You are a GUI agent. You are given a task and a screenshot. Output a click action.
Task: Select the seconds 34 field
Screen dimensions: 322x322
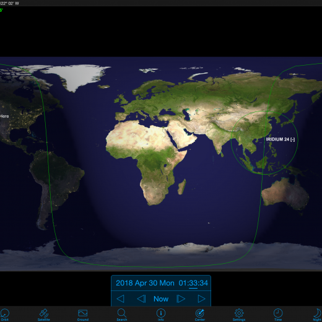point(204,283)
